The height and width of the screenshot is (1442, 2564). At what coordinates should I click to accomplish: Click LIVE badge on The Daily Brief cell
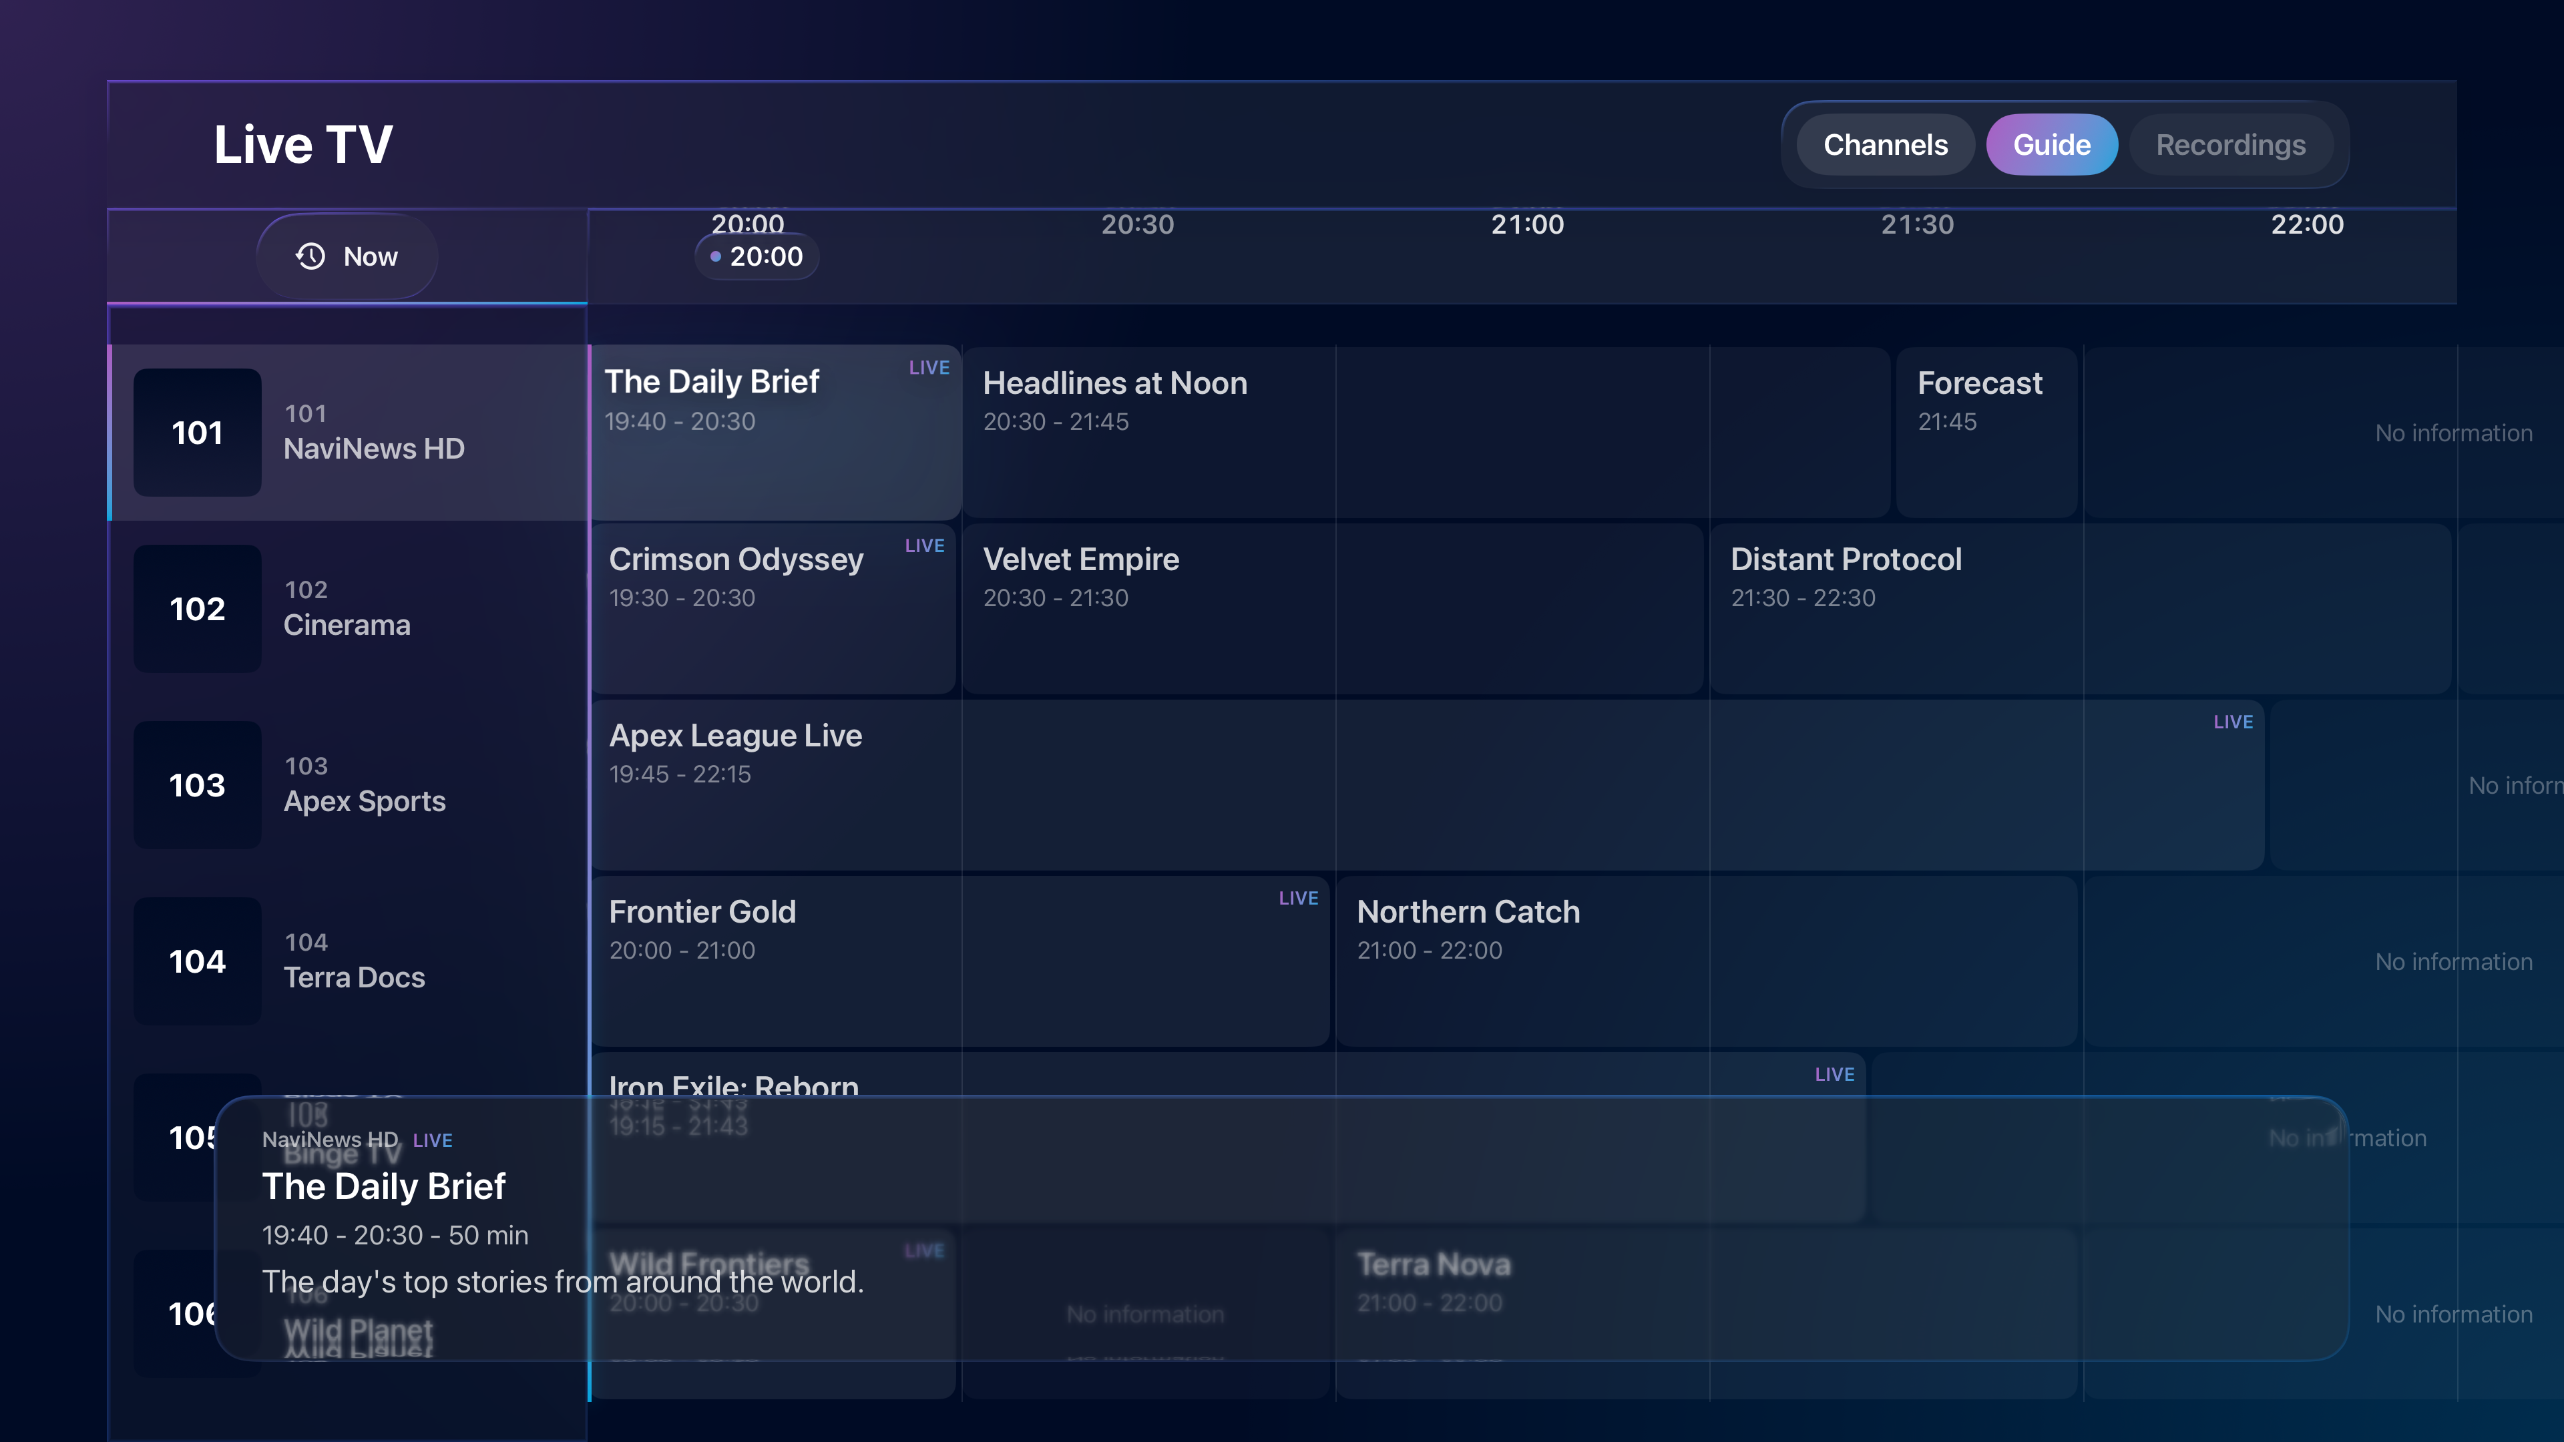(929, 369)
